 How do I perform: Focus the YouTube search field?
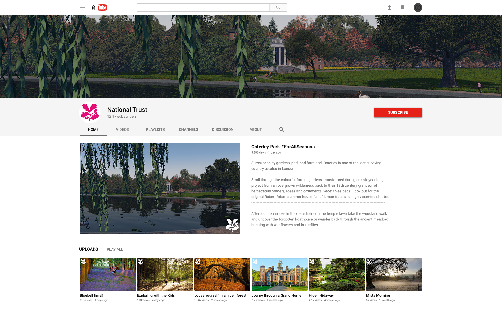point(203,7)
